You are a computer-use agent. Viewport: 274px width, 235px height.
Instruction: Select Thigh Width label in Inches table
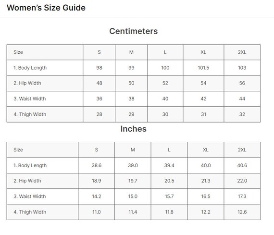click(x=30, y=212)
